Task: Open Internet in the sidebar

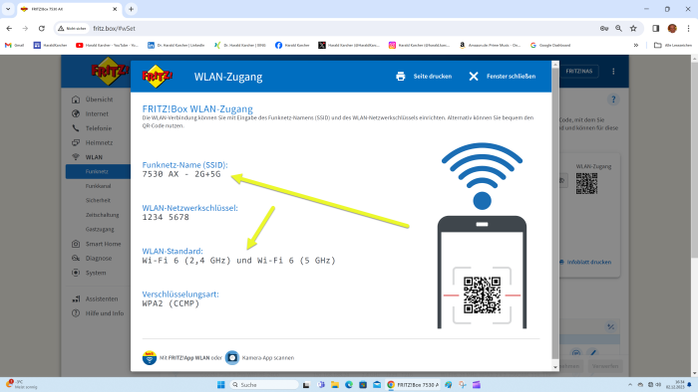Action: pos(97,113)
